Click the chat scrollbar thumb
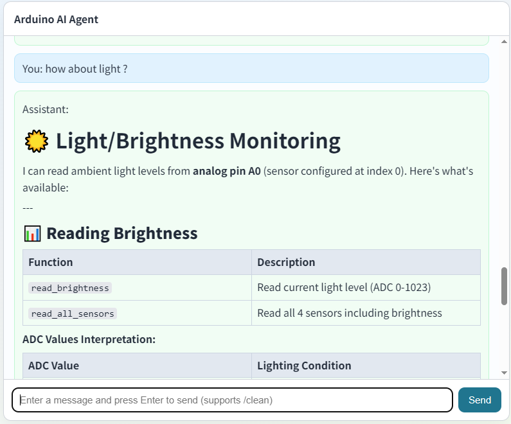The height and width of the screenshot is (424, 511). click(x=504, y=287)
